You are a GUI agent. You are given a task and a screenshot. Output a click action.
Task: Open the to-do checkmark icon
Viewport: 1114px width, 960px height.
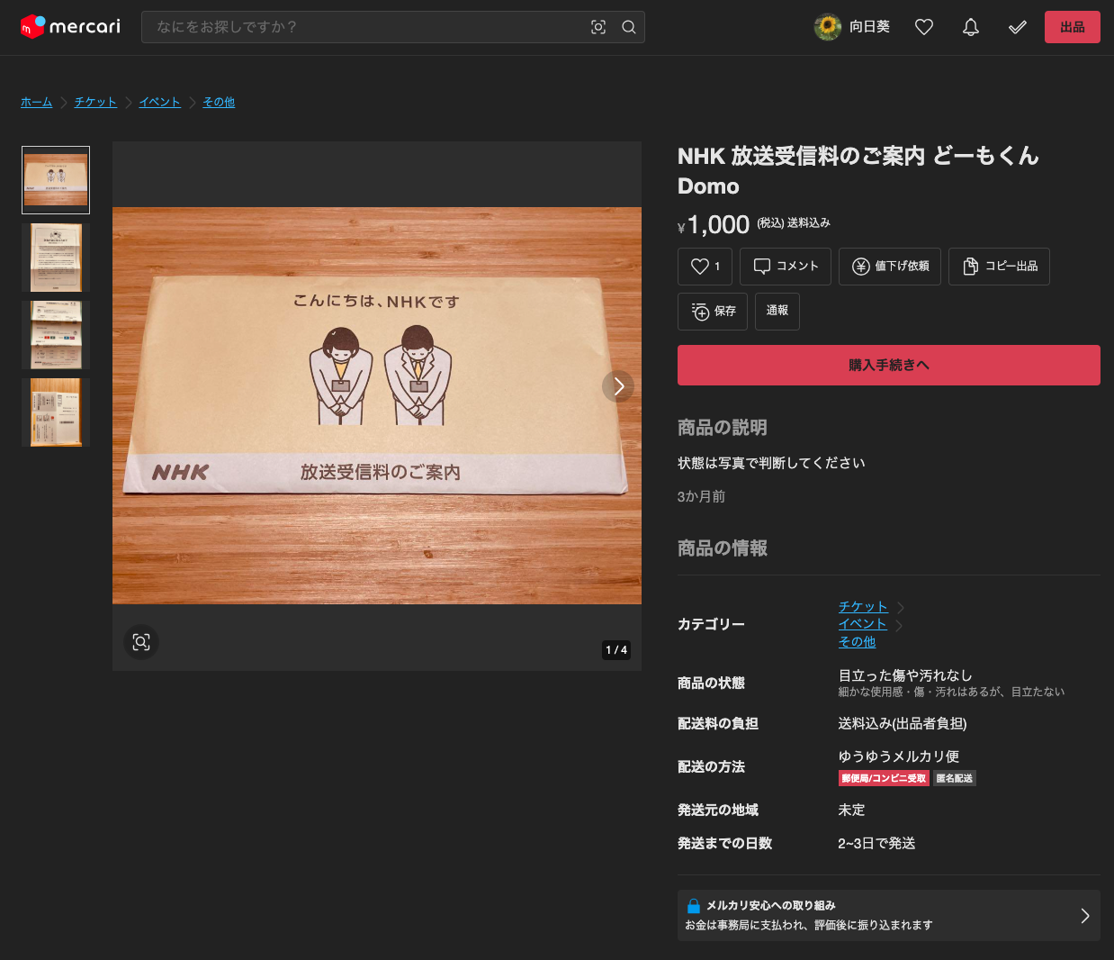click(1018, 27)
